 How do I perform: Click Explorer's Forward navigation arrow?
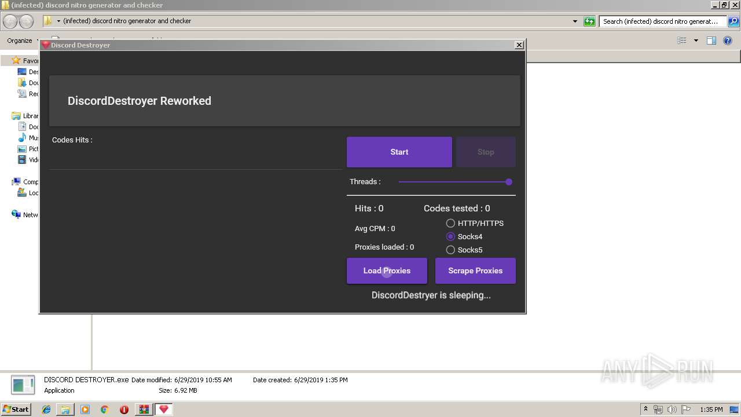point(27,21)
